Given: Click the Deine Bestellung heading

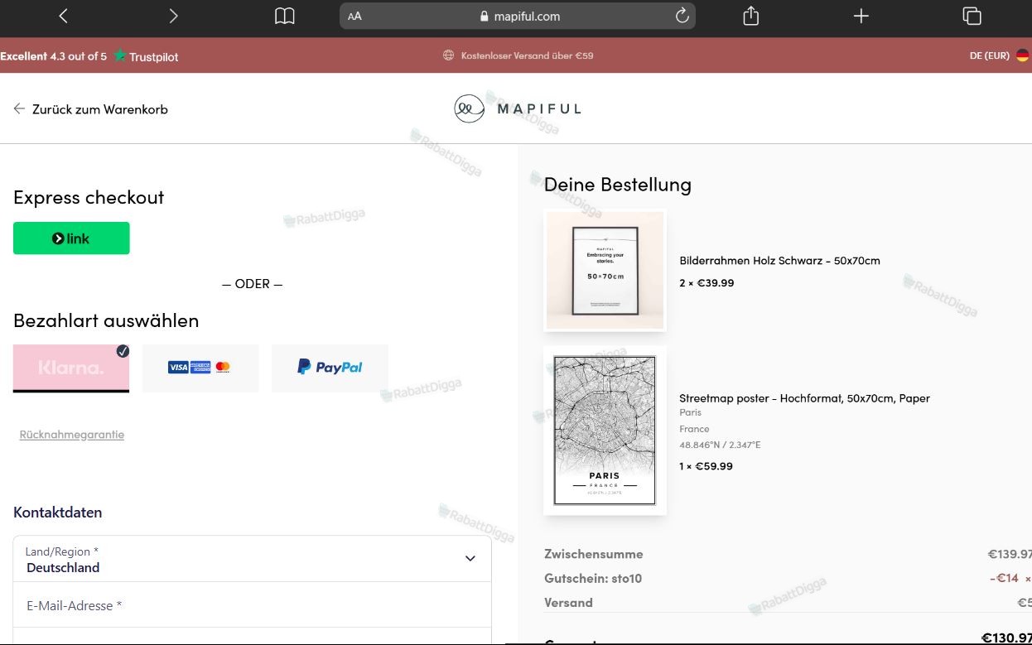Looking at the screenshot, I should point(618,184).
